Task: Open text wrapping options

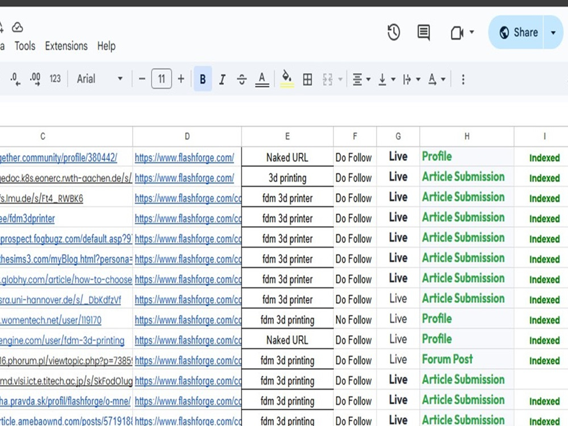Action: pyautogui.click(x=411, y=79)
